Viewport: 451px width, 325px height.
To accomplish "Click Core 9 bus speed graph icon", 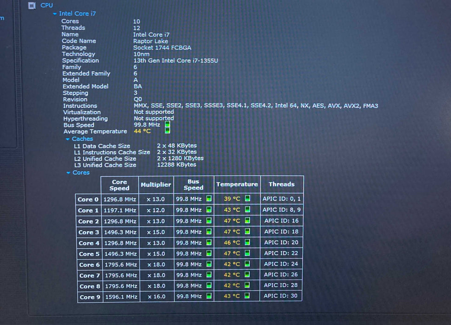I will (x=209, y=296).
